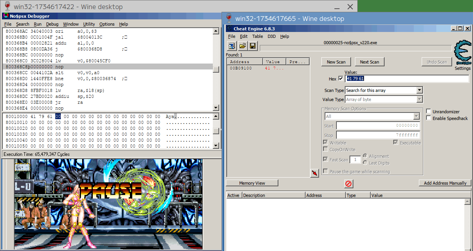Select the Alignment radio button

click(365, 156)
